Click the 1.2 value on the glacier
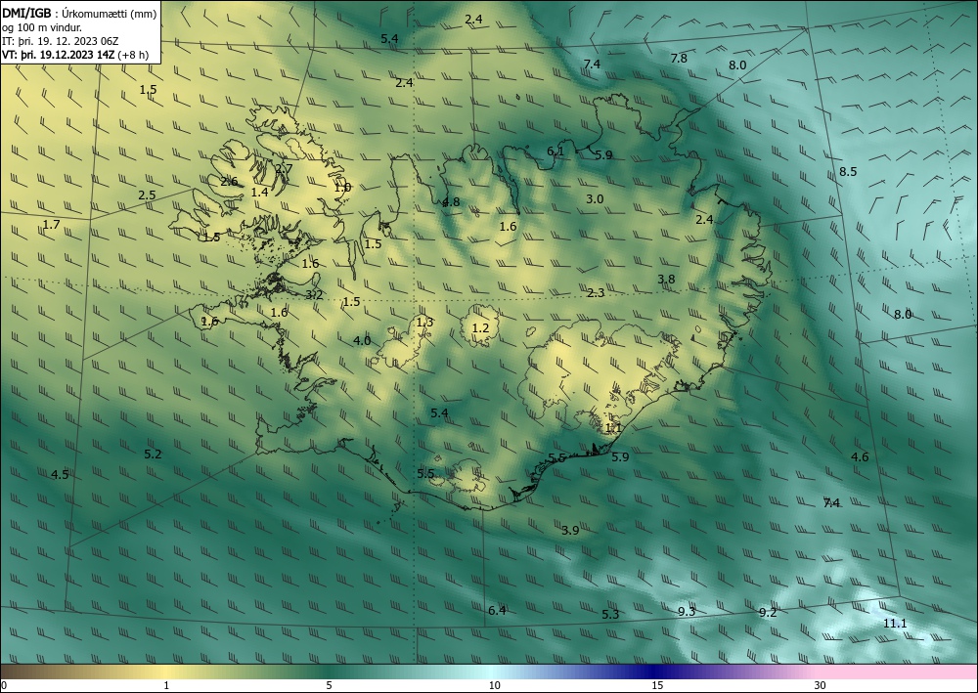 pyautogui.click(x=480, y=327)
